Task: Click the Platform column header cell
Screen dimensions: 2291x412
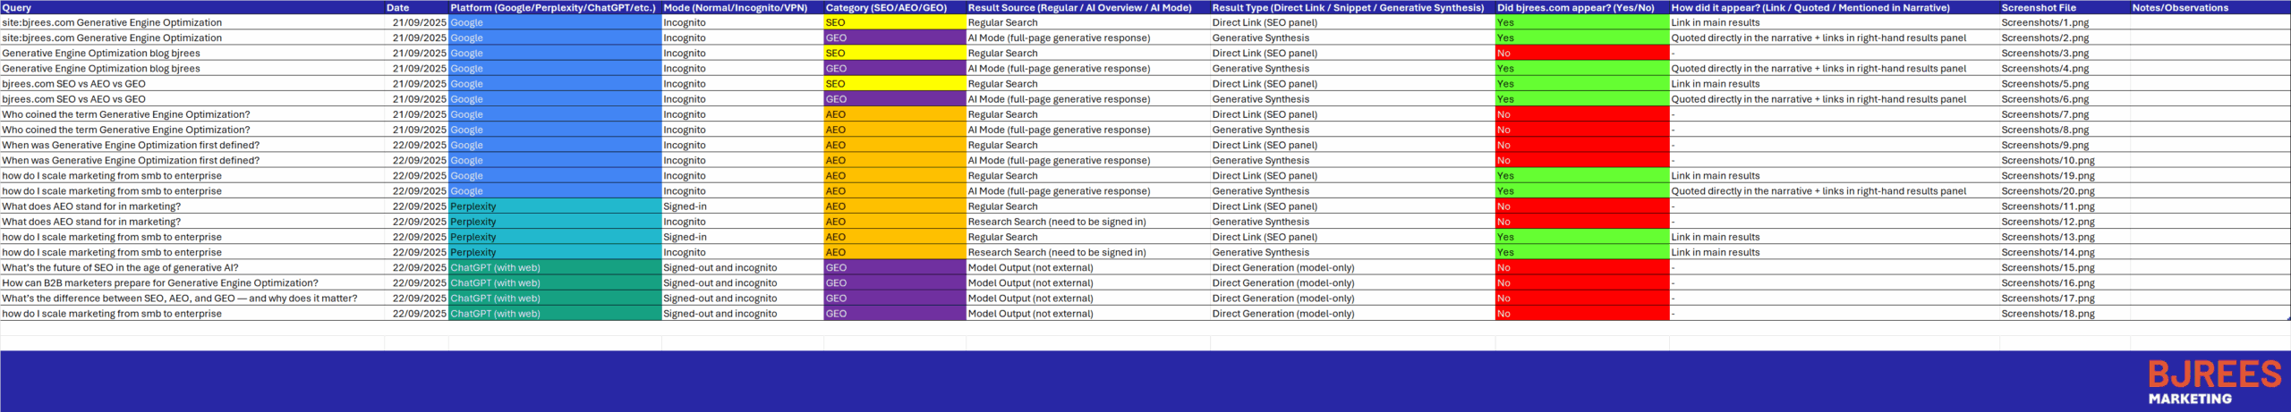Action: coord(553,7)
